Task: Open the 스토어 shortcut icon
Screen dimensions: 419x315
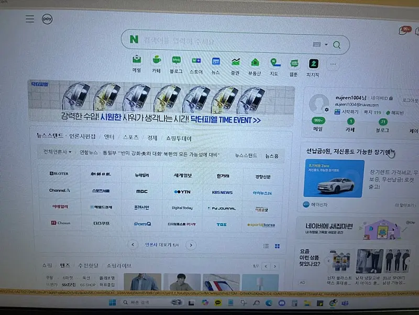Action: 196,61
